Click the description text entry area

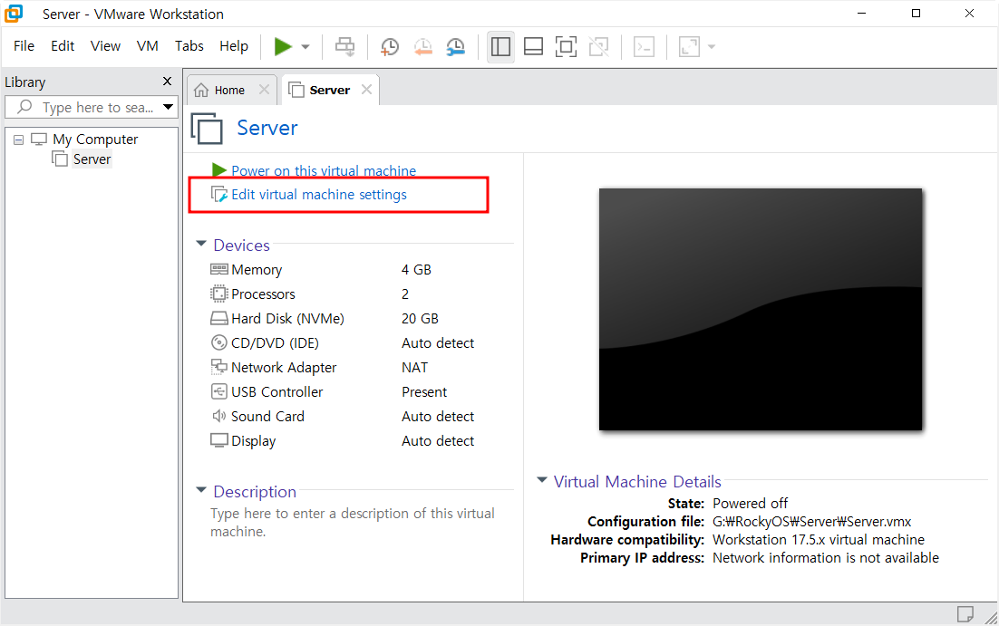click(353, 522)
